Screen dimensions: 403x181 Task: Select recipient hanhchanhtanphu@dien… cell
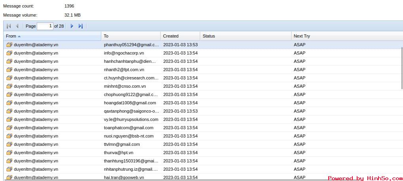click(131, 61)
